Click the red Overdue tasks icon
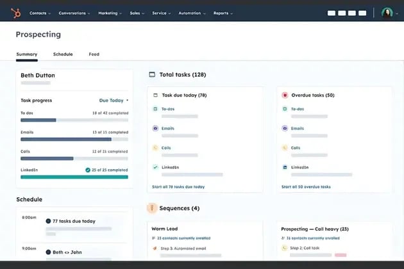Viewport: 404px width, 269px height. 285,95
